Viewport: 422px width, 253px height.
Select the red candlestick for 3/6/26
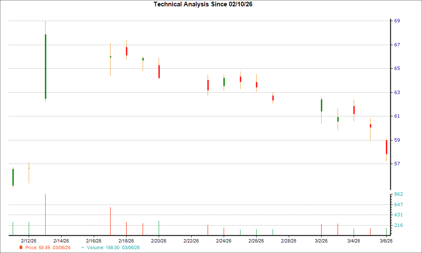tap(387, 147)
